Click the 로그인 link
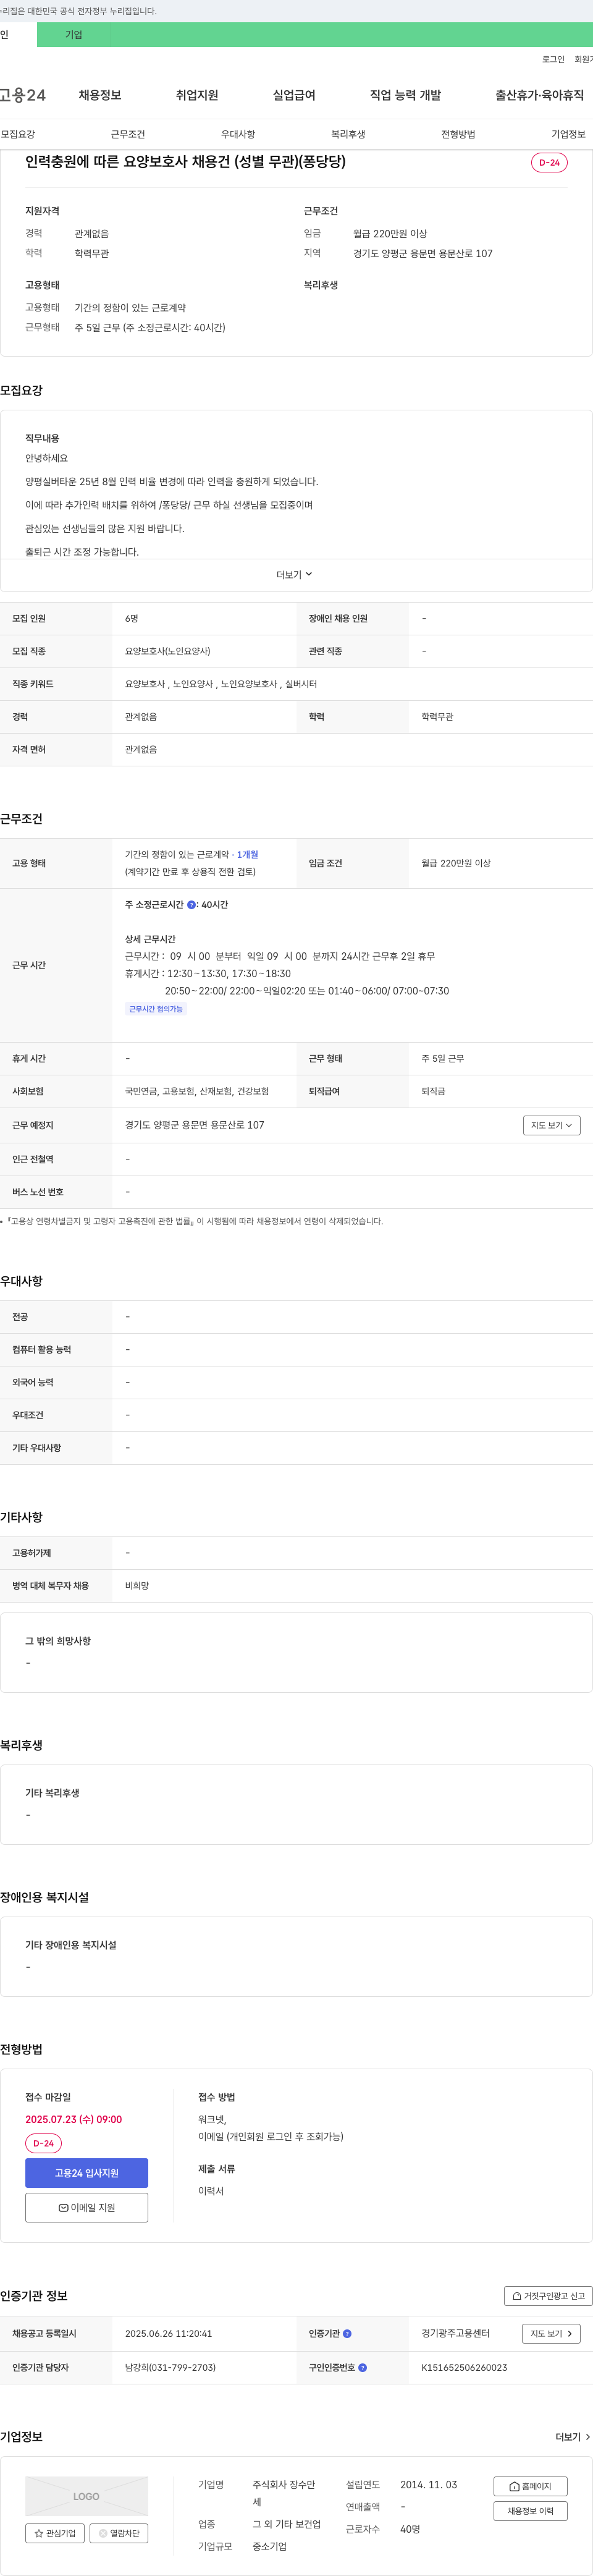Image resolution: width=593 pixels, height=2576 pixels. pos(553,59)
